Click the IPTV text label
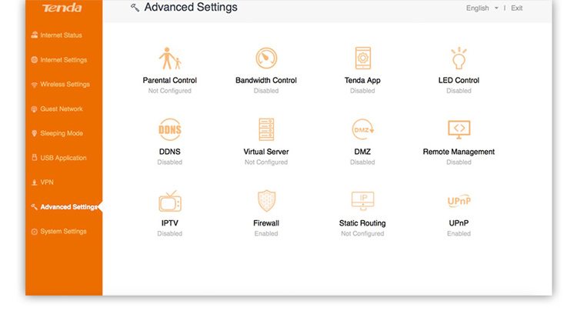 click(x=170, y=223)
